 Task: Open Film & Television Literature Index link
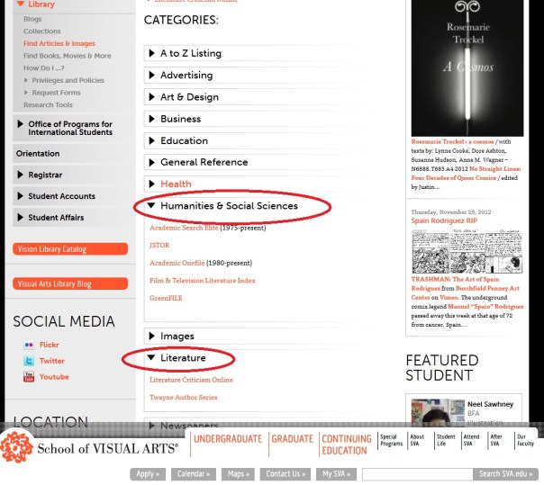point(203,281)
